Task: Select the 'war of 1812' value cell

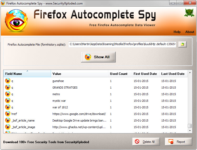Action: 60,107
